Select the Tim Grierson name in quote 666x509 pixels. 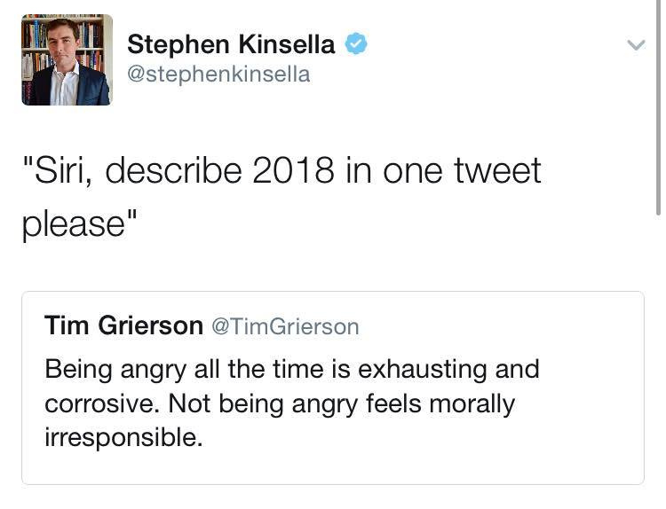point(123,326)
